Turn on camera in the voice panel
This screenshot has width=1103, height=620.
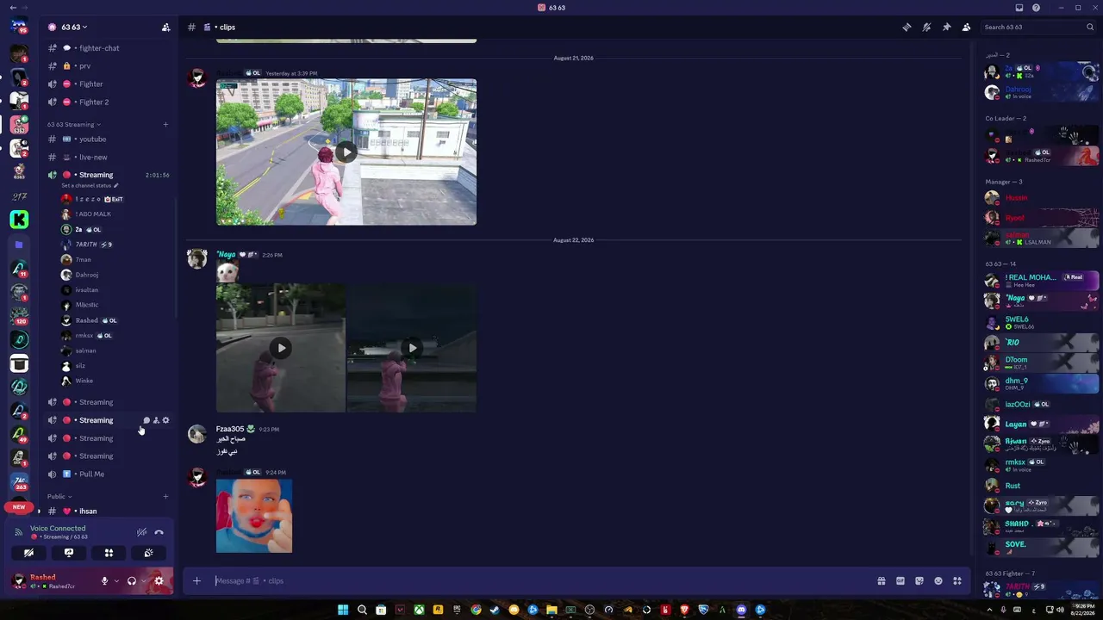[28, 553]
